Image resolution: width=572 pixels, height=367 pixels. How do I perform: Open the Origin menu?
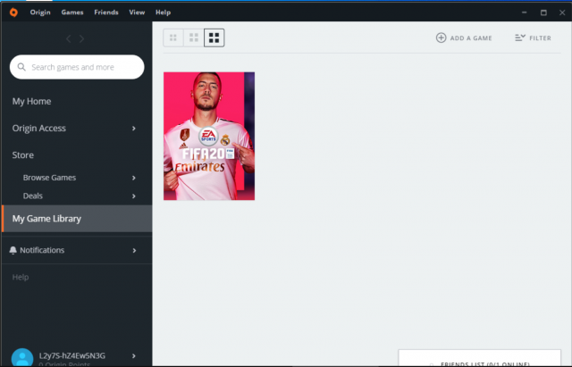click(40, 13)
